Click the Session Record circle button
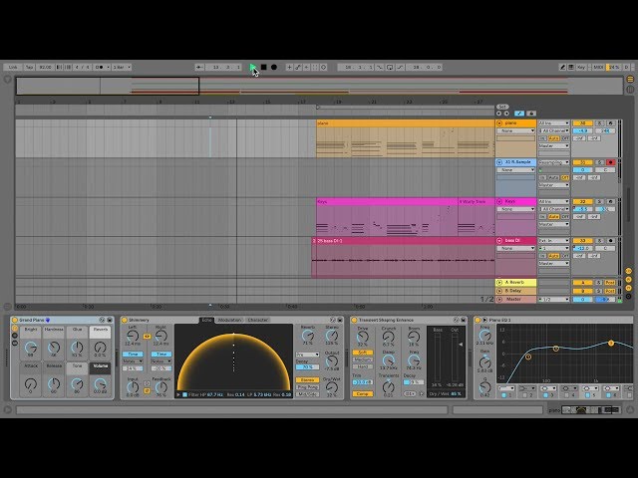Viewport: 638px width, 478px height. tap(324, 67)
